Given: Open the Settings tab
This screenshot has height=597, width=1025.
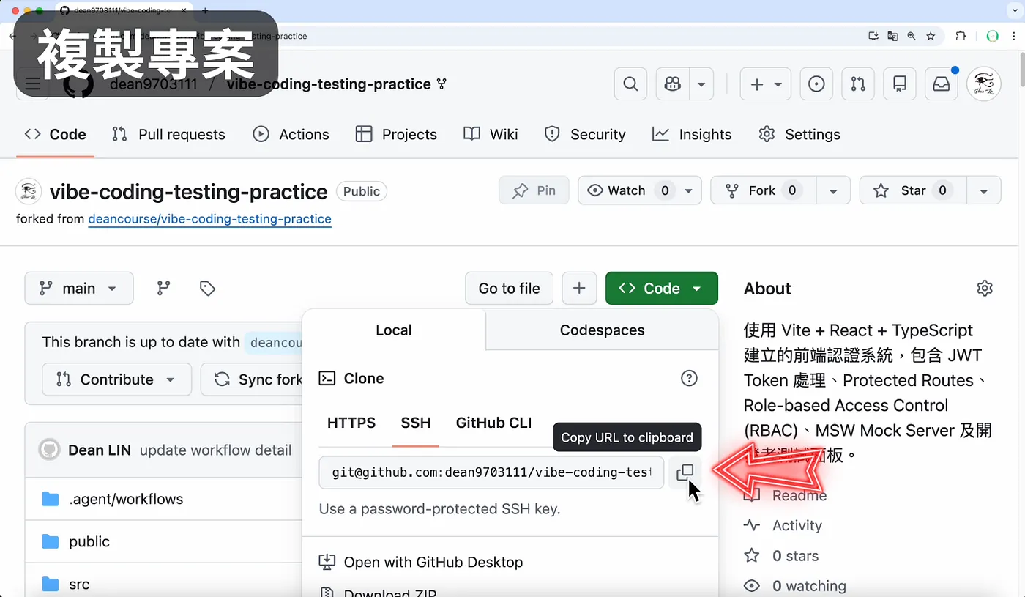Looking at the screenshot, I should click(799, 134).
